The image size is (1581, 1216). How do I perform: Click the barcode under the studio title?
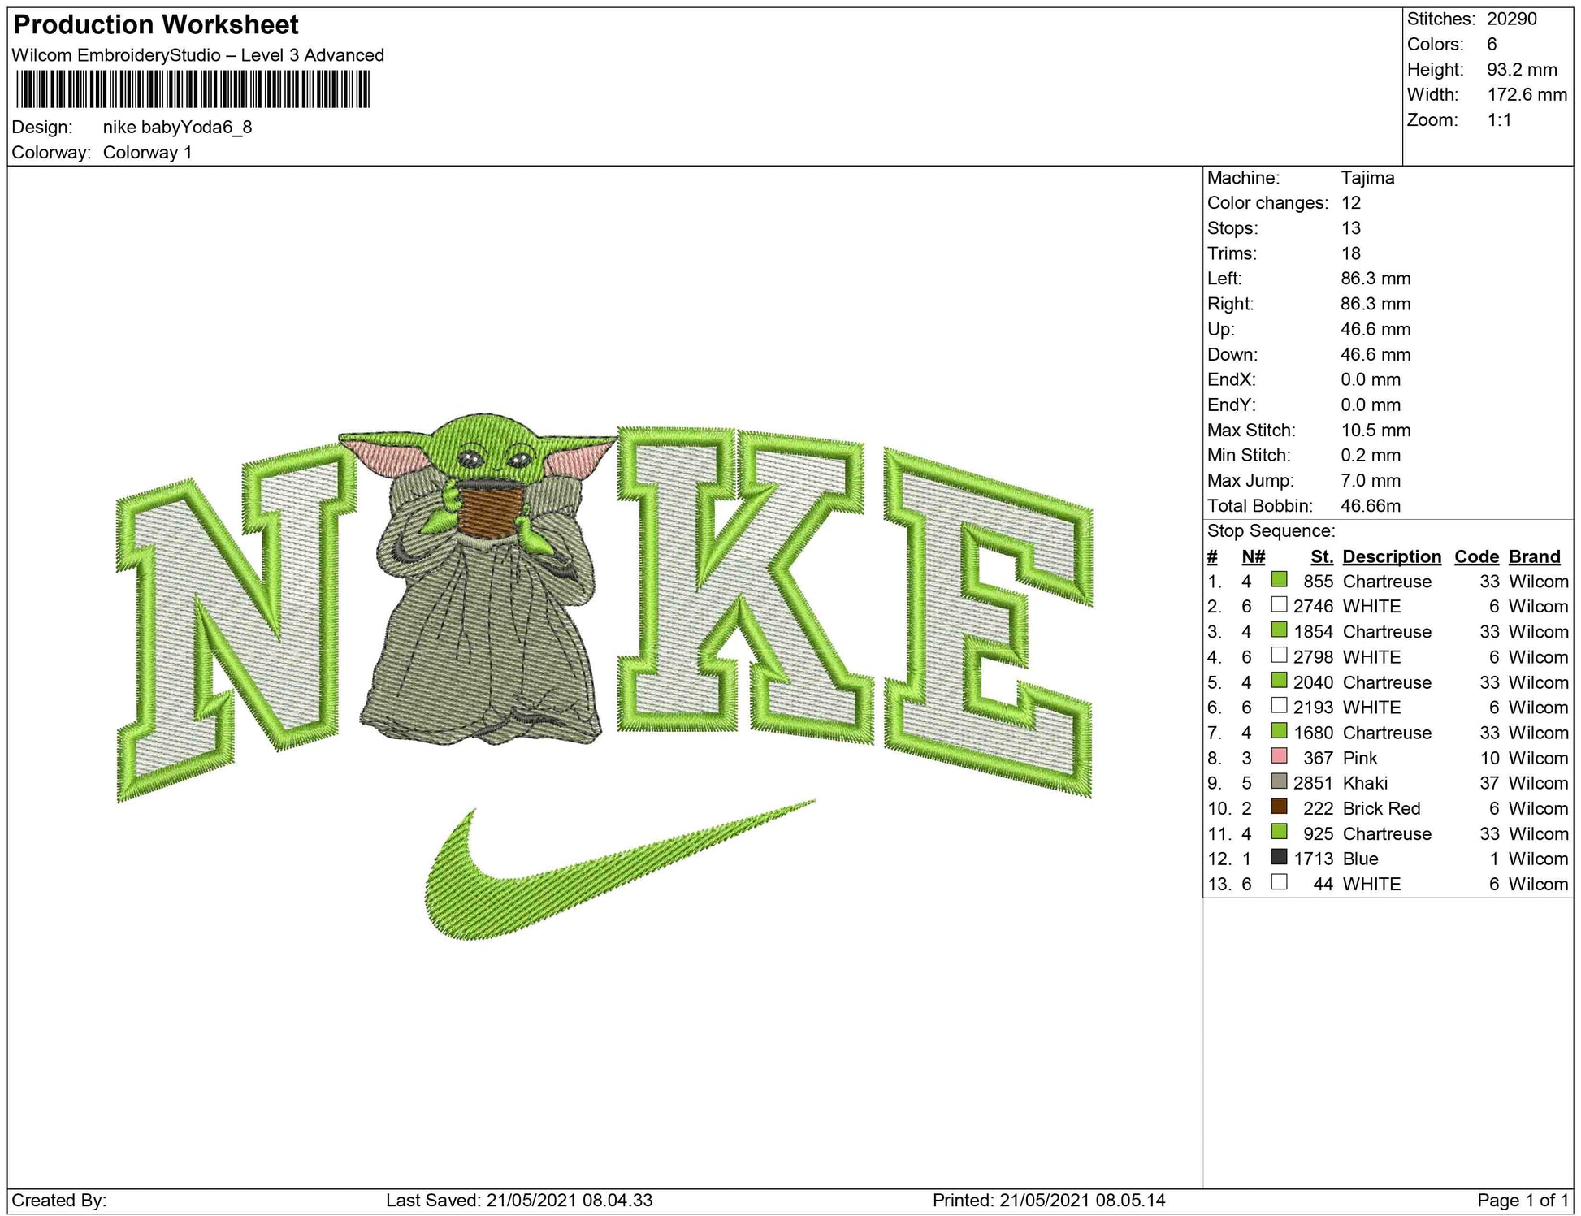pyautogui.click(x=193, y=89)
